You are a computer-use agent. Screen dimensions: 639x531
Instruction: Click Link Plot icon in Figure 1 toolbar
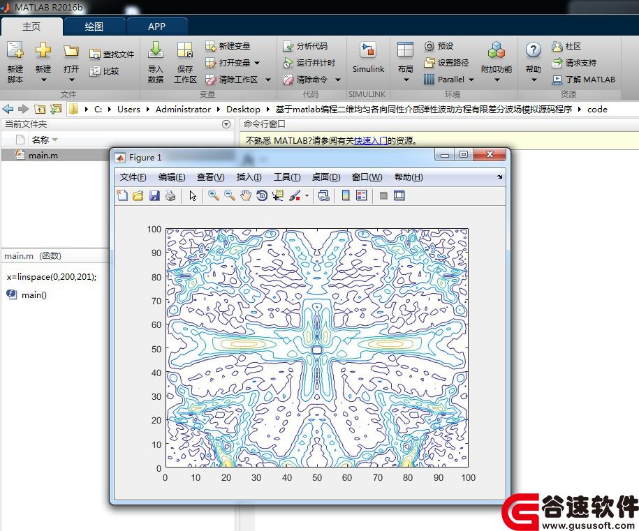(x=324, y=196)
